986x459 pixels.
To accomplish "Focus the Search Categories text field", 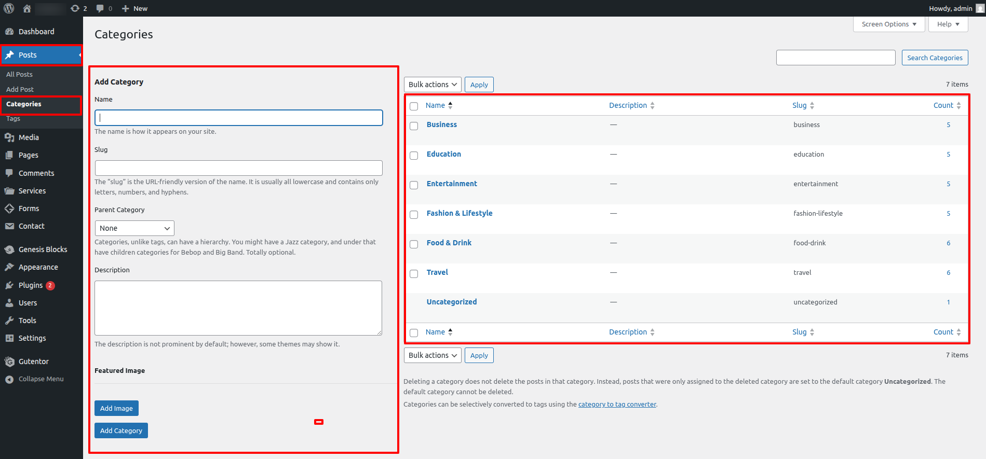I will point(835,58).
